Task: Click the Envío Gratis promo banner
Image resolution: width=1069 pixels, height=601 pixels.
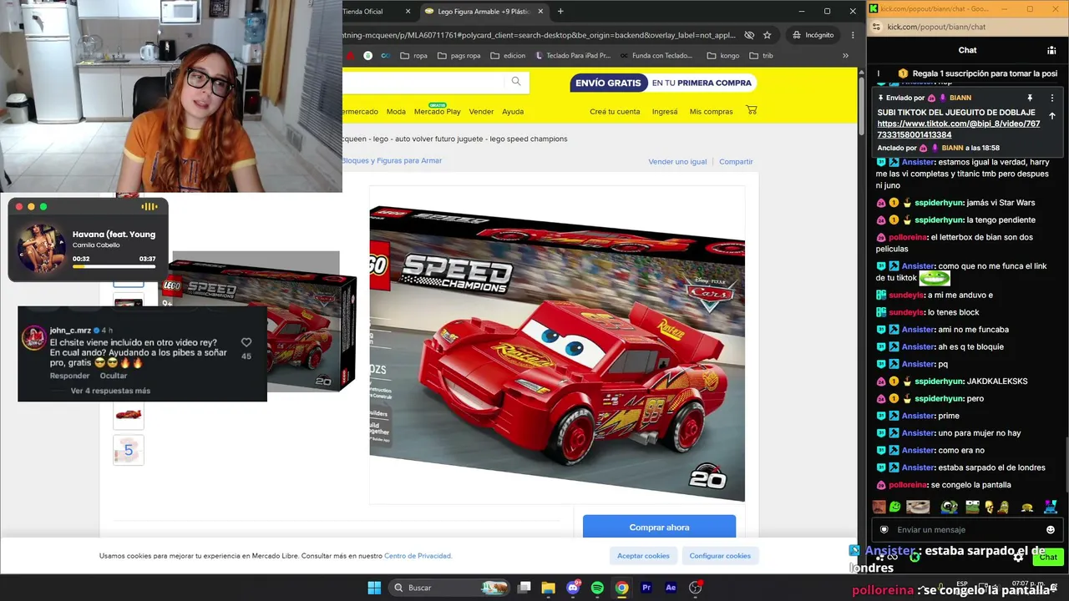Action: pos(664,83)
